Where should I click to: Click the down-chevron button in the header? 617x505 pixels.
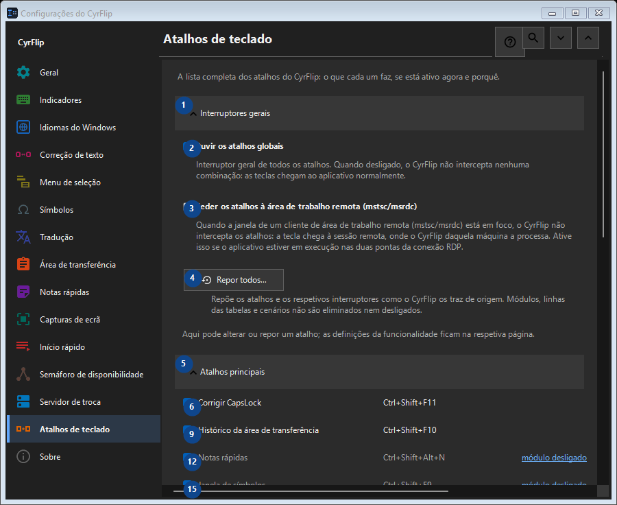click(x=561, y=38)
